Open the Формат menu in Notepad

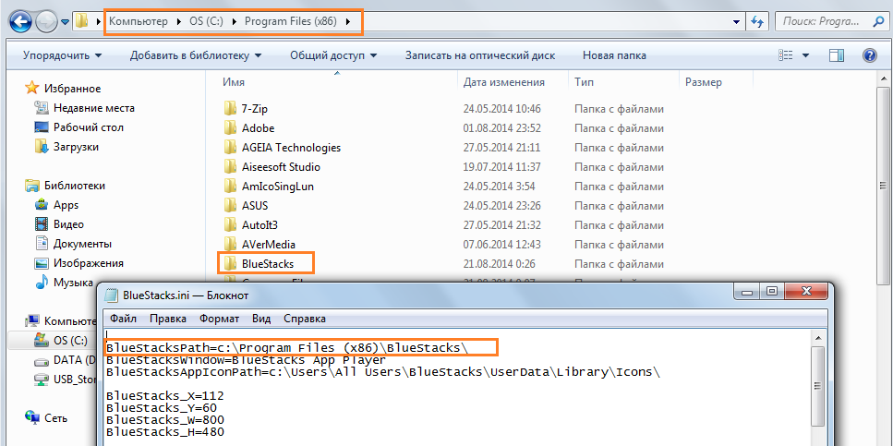[219, 319]
